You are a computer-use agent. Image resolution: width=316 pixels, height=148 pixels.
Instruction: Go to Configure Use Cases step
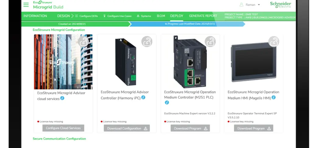point(119,16)
